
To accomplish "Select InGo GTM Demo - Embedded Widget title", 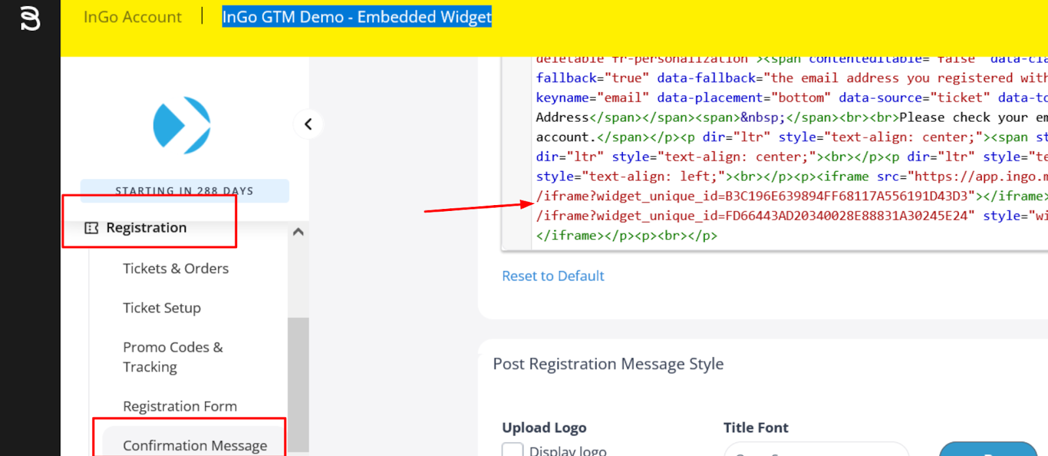I will click(x=357, y=17).
